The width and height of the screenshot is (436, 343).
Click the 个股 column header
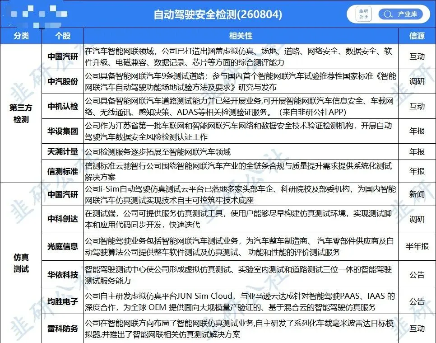63,36
